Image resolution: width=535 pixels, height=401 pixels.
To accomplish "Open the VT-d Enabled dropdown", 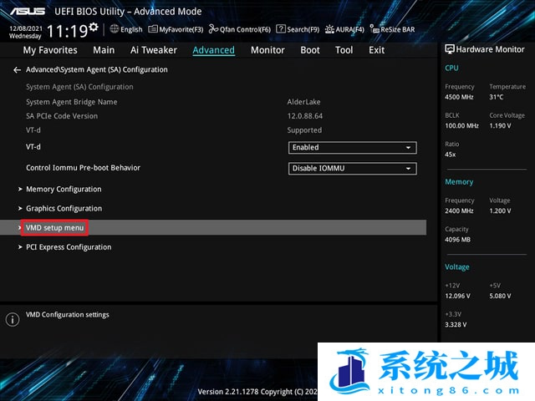I will pyautogui.click(x=353, y=148).
